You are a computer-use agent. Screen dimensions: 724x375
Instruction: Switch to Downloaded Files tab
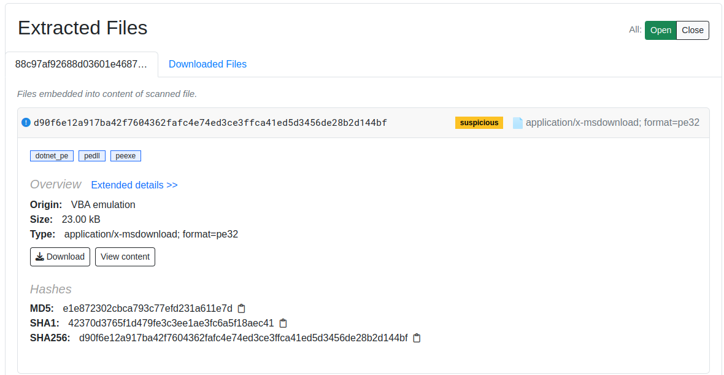[207, 64]
